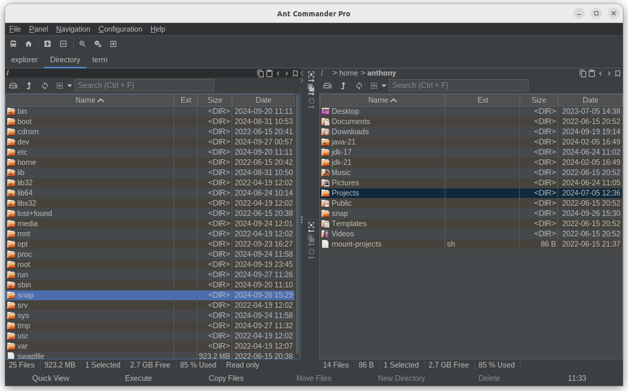The height and width of the screenshot is (391, 628).
Task: Click the plus-box icon in the toolbar
Action: (x=47, y=44)
